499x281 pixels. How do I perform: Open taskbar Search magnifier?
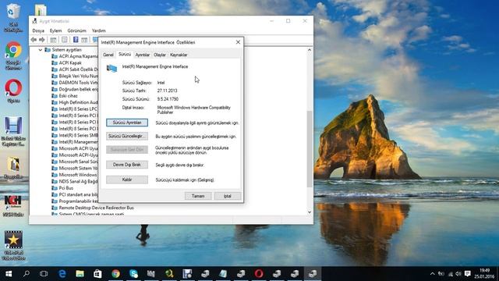tap(27, 274)
